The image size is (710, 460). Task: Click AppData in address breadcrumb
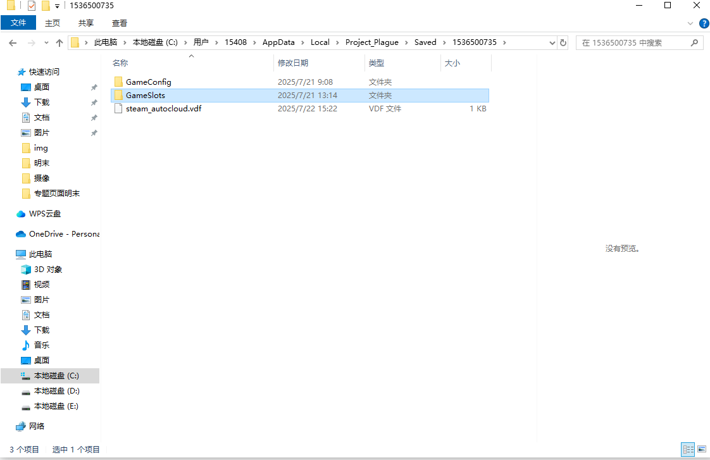[x=278, y=42]
